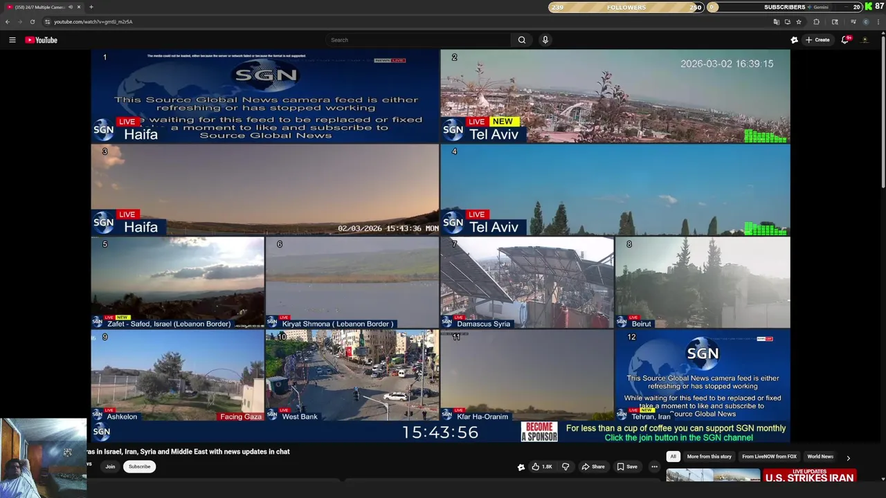Open the YouTube hamburger guide menu

point(12,40)
